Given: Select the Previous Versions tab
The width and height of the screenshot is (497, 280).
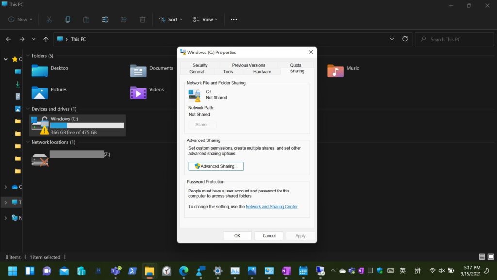Looking at the screenshot, I should tap(248, 65).
